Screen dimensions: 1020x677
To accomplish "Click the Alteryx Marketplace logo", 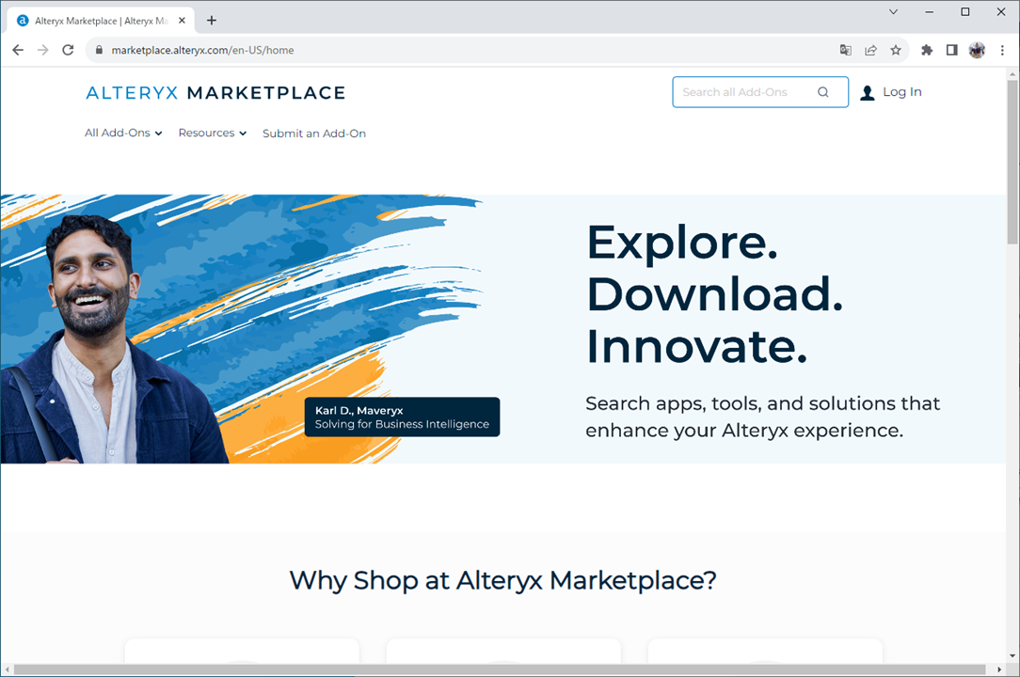I will click(x=215, y=92).
